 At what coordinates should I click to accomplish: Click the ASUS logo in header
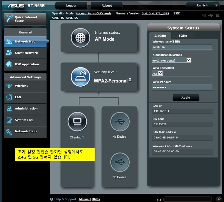tap(16, 6)
